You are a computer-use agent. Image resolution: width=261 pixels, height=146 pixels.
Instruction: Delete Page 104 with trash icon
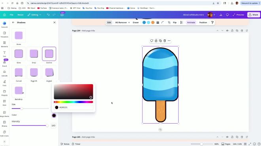click(242, 31)
